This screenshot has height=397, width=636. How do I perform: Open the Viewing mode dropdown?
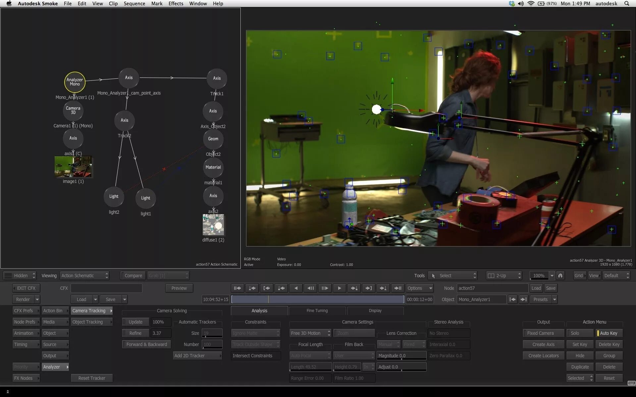[85, 275]
